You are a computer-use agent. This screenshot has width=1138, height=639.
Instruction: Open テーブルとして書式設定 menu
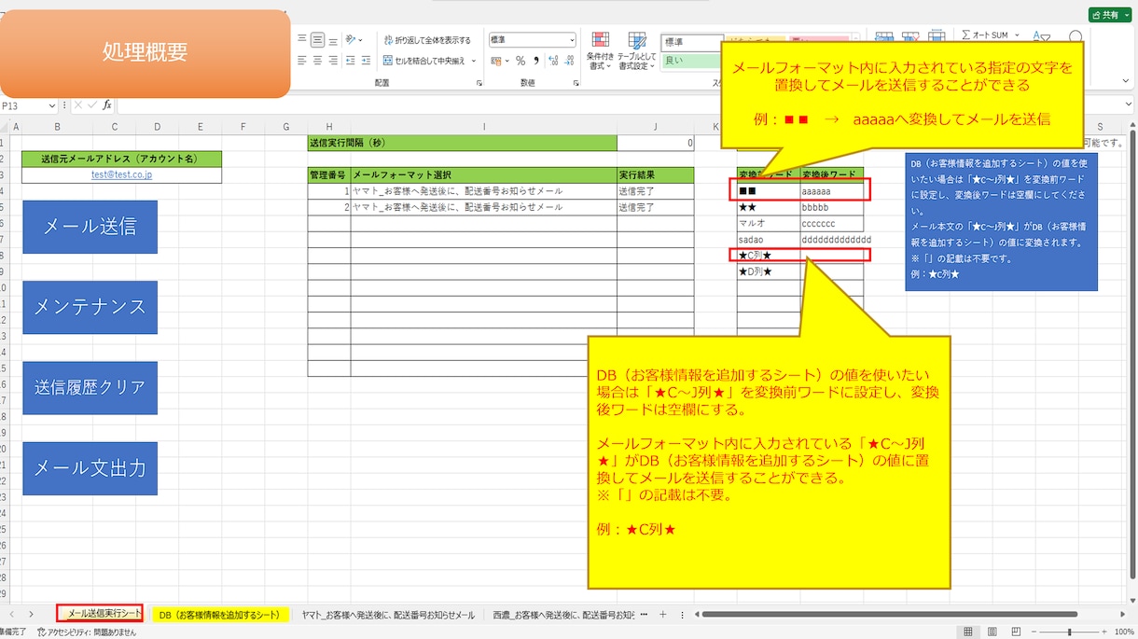pos(637,50)
